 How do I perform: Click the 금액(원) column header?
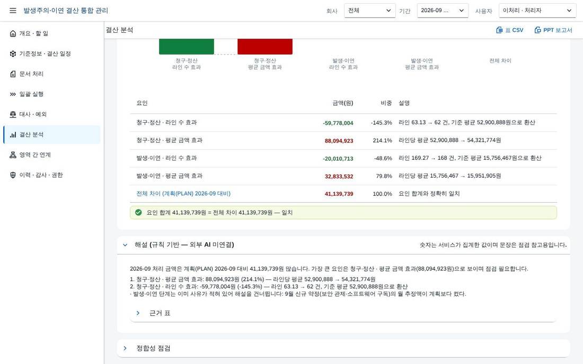(342, 103)
